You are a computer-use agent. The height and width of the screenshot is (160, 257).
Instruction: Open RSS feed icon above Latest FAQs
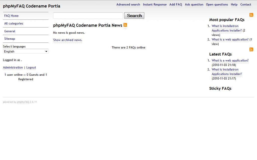[x=251, y=49]
